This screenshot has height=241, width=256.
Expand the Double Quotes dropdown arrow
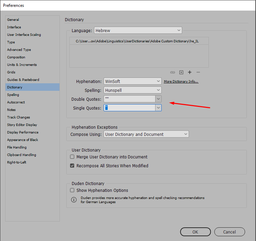coord(158,99)
